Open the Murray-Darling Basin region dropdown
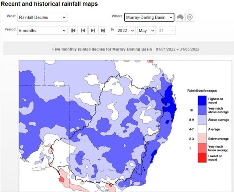The height and width of the screenshot is (192, 234). (x=149, y=17)
